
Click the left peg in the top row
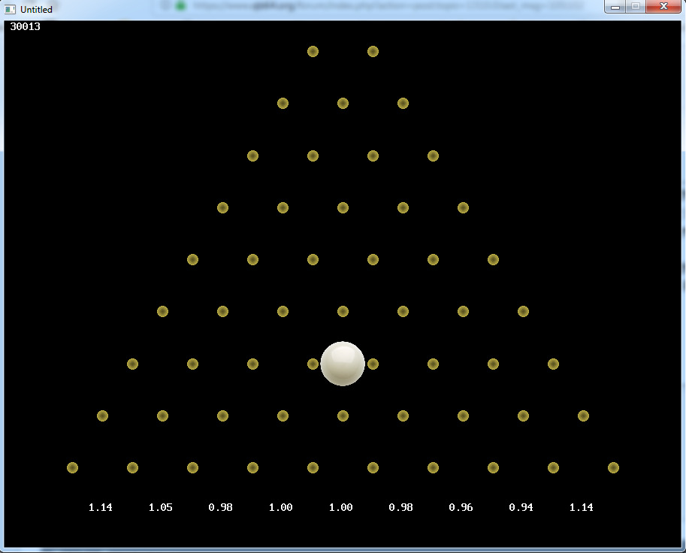(x=313, y=52)
